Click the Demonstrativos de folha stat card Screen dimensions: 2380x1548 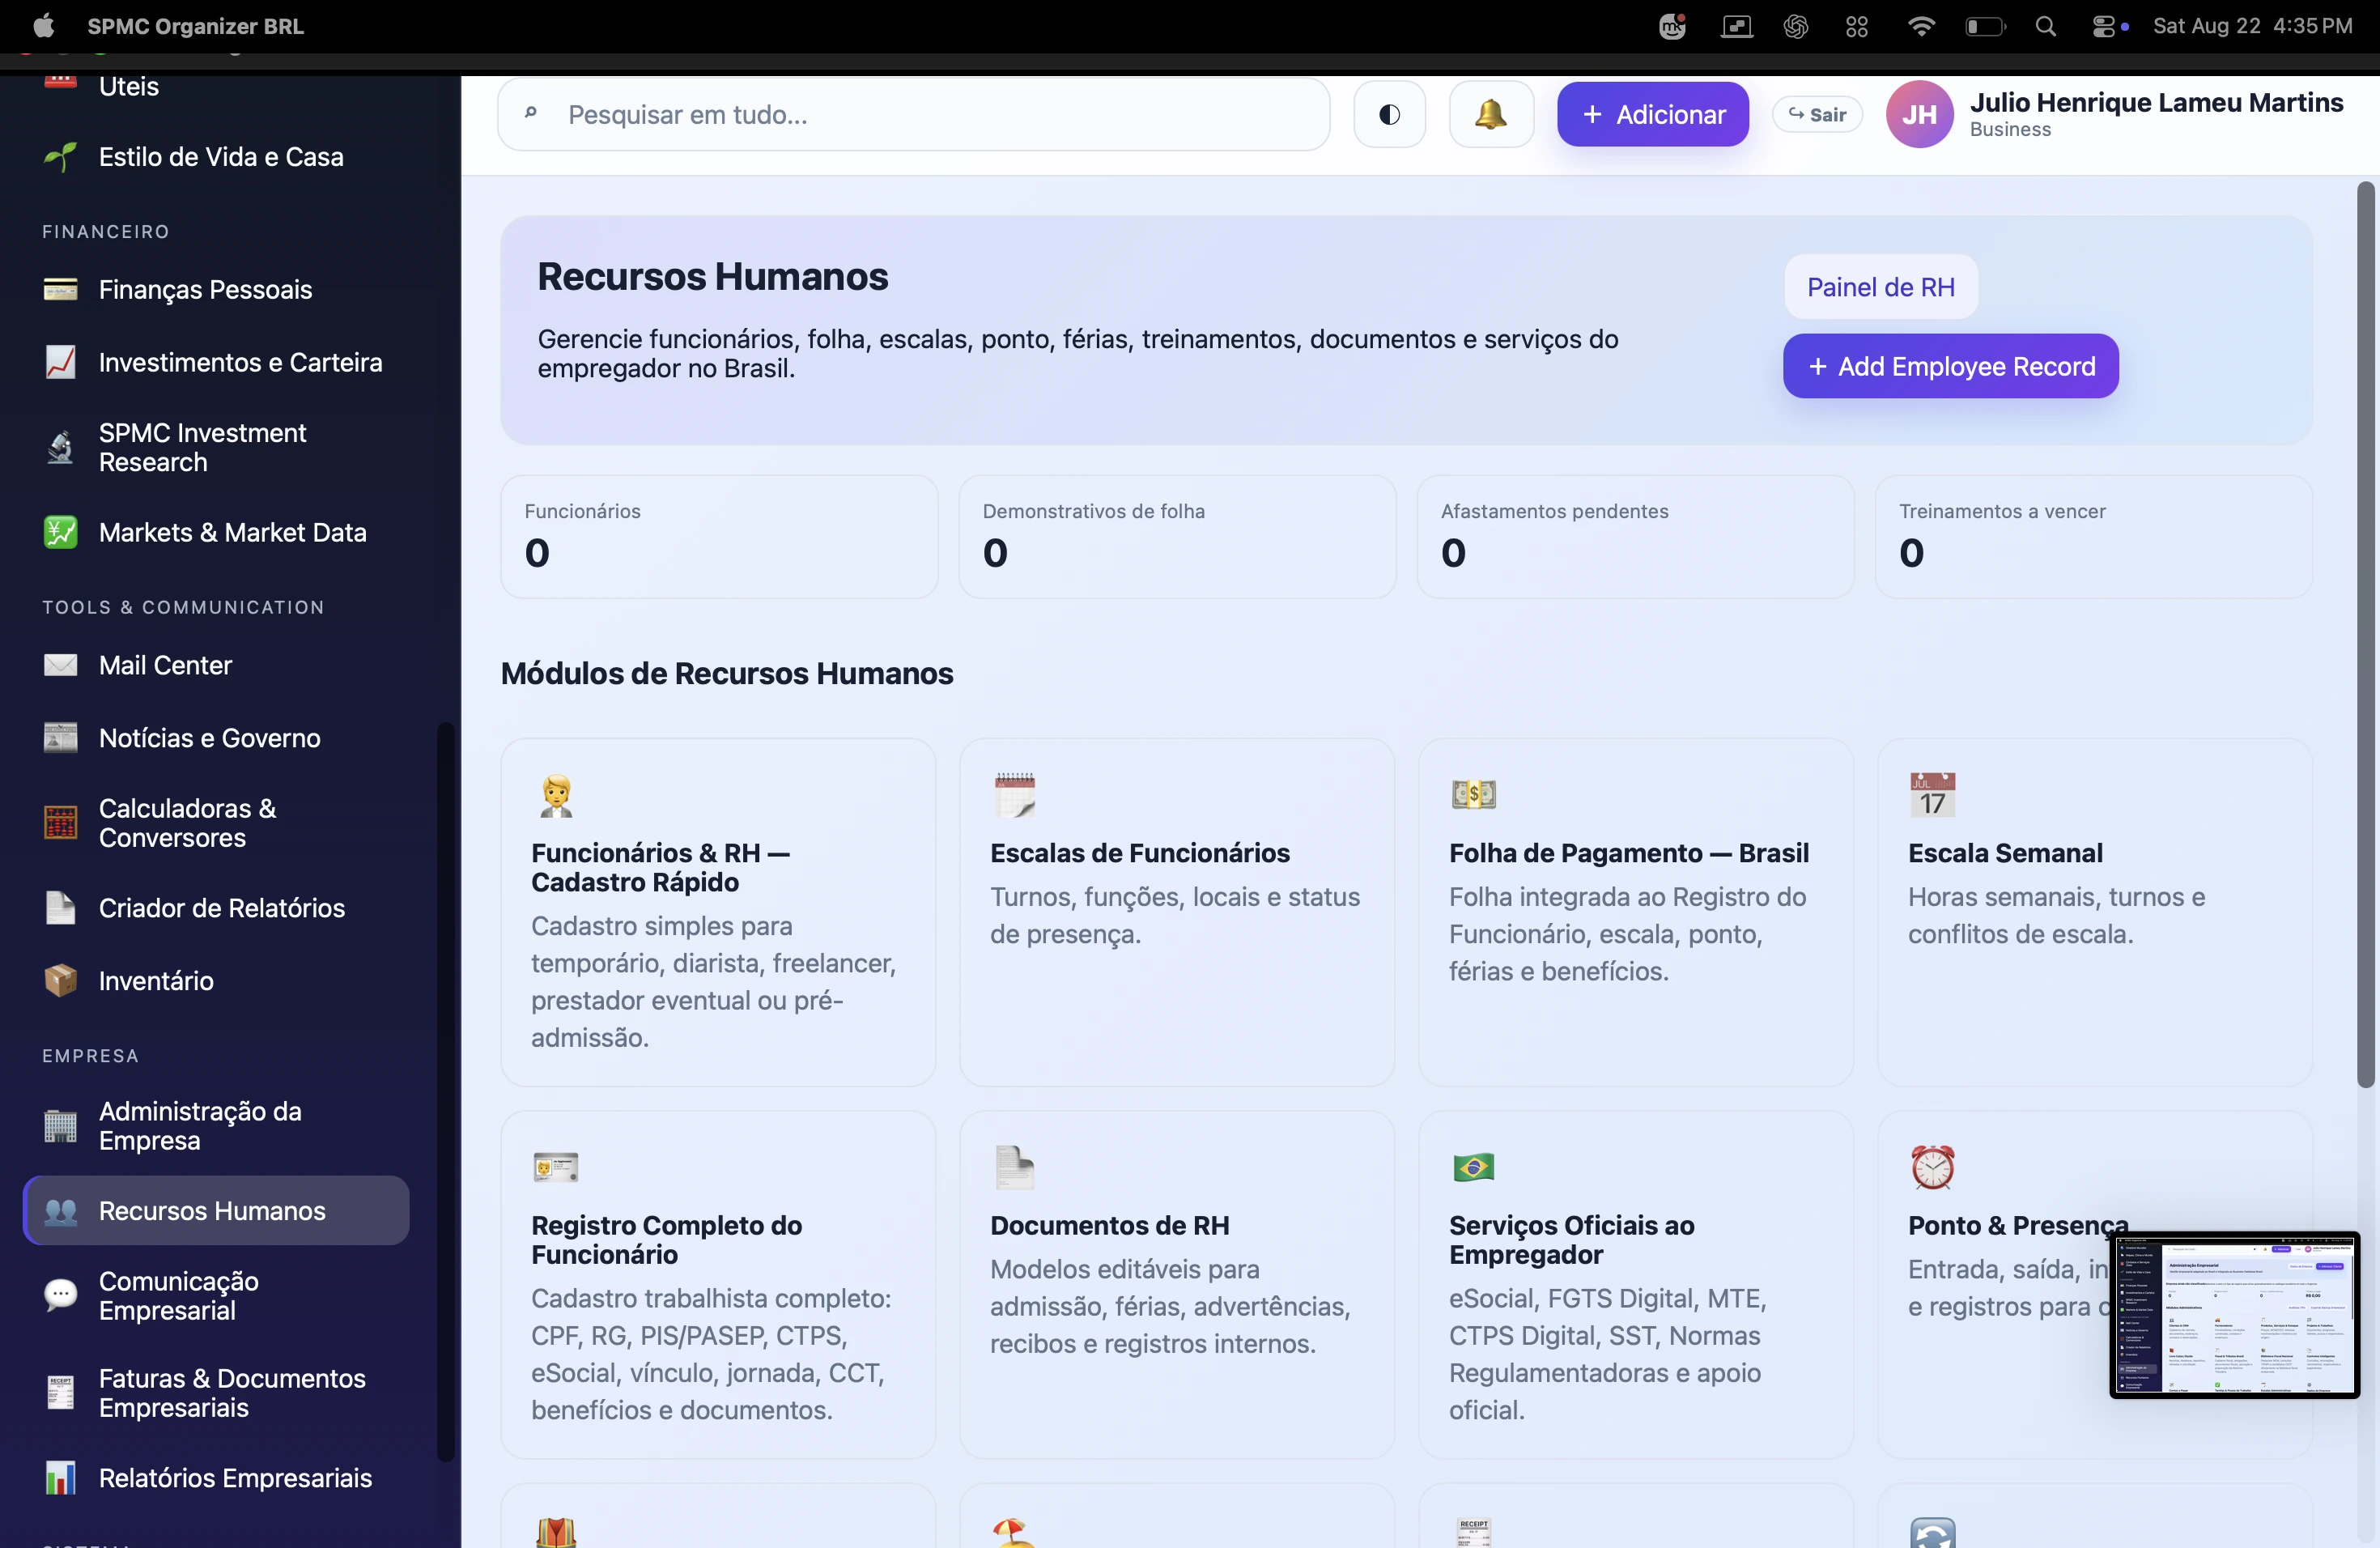(1177, 537)
